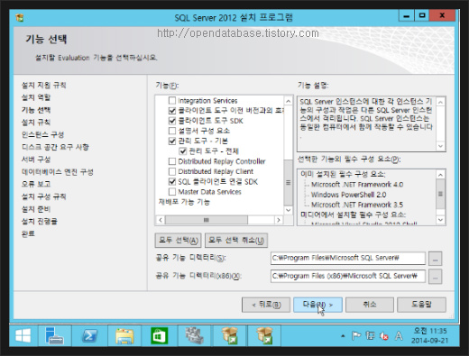Image resolution: width=469 pixels, height=356 pixels.
Task: Open File Explorer from the taskbar
Action: click(x=124, y=336)
